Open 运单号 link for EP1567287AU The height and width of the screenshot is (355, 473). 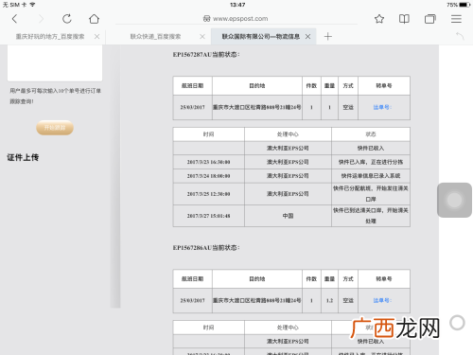(382, 107)
